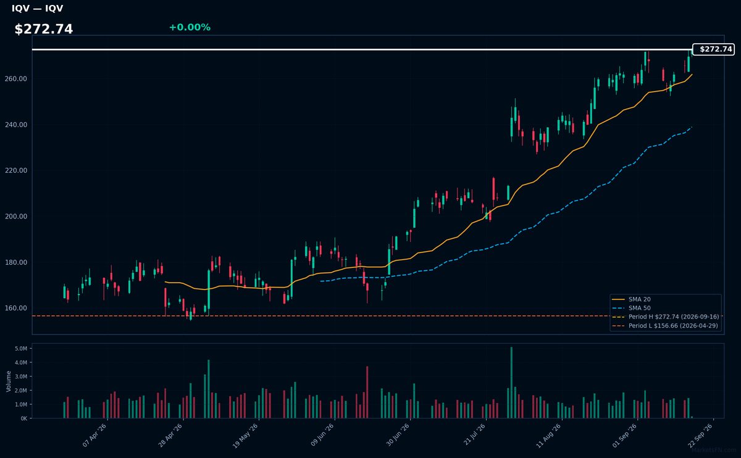Click the 09 Jun '26 date label
Image resolution: width=741 pixels, height=458 pixels.
coord(322,435)
